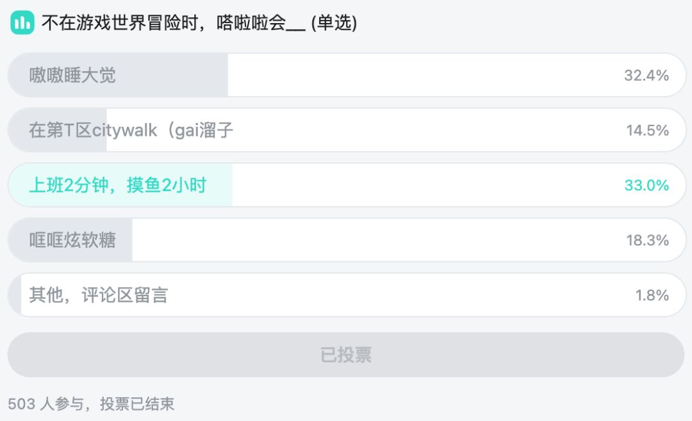
Task: Choose the 在第T区citywalk option label
Action: (x=131, y=131)
